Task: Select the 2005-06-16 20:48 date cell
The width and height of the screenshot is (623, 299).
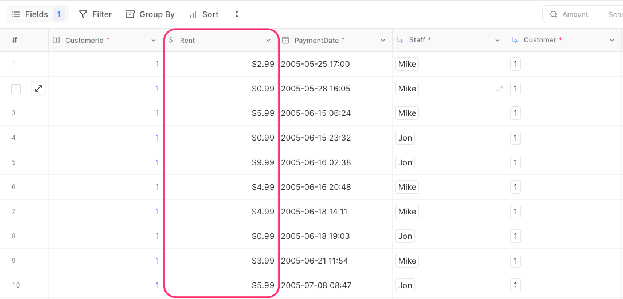Action: tap(335, 187)
